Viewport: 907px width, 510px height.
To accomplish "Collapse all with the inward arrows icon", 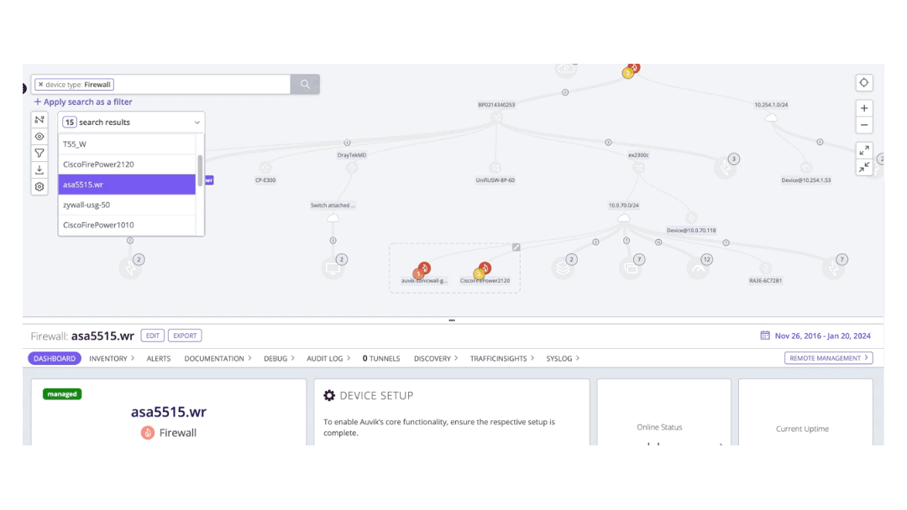I will (x=863, y=168).
